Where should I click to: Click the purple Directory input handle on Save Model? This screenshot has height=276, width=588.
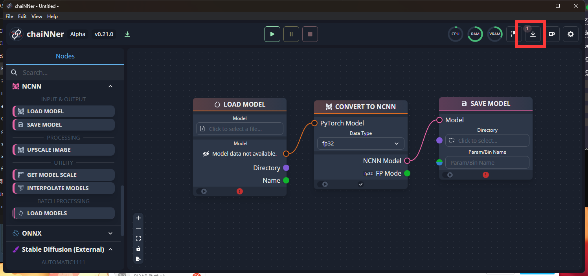pos(439,140)
